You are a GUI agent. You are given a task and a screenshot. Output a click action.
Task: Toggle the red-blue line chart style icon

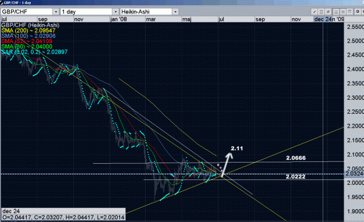click(343, 12)
